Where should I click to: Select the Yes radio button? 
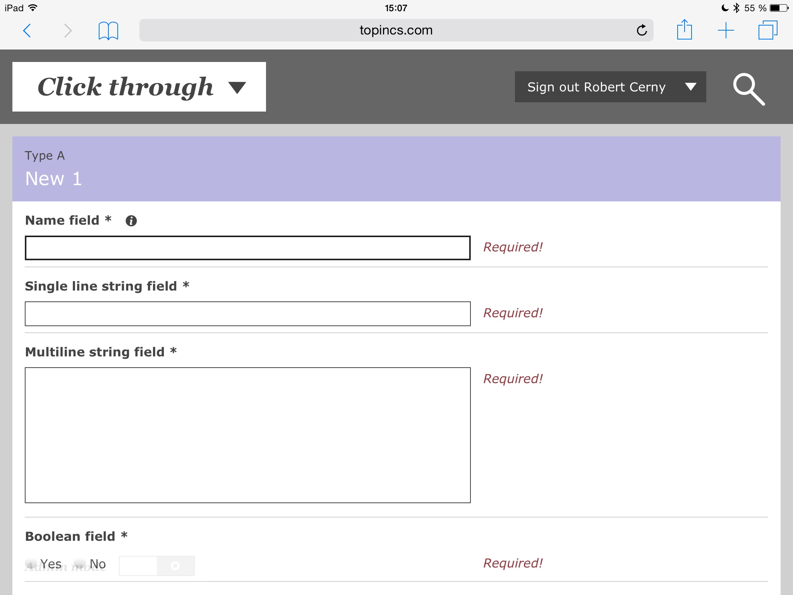pyautogui.click(x=31, y=564)
